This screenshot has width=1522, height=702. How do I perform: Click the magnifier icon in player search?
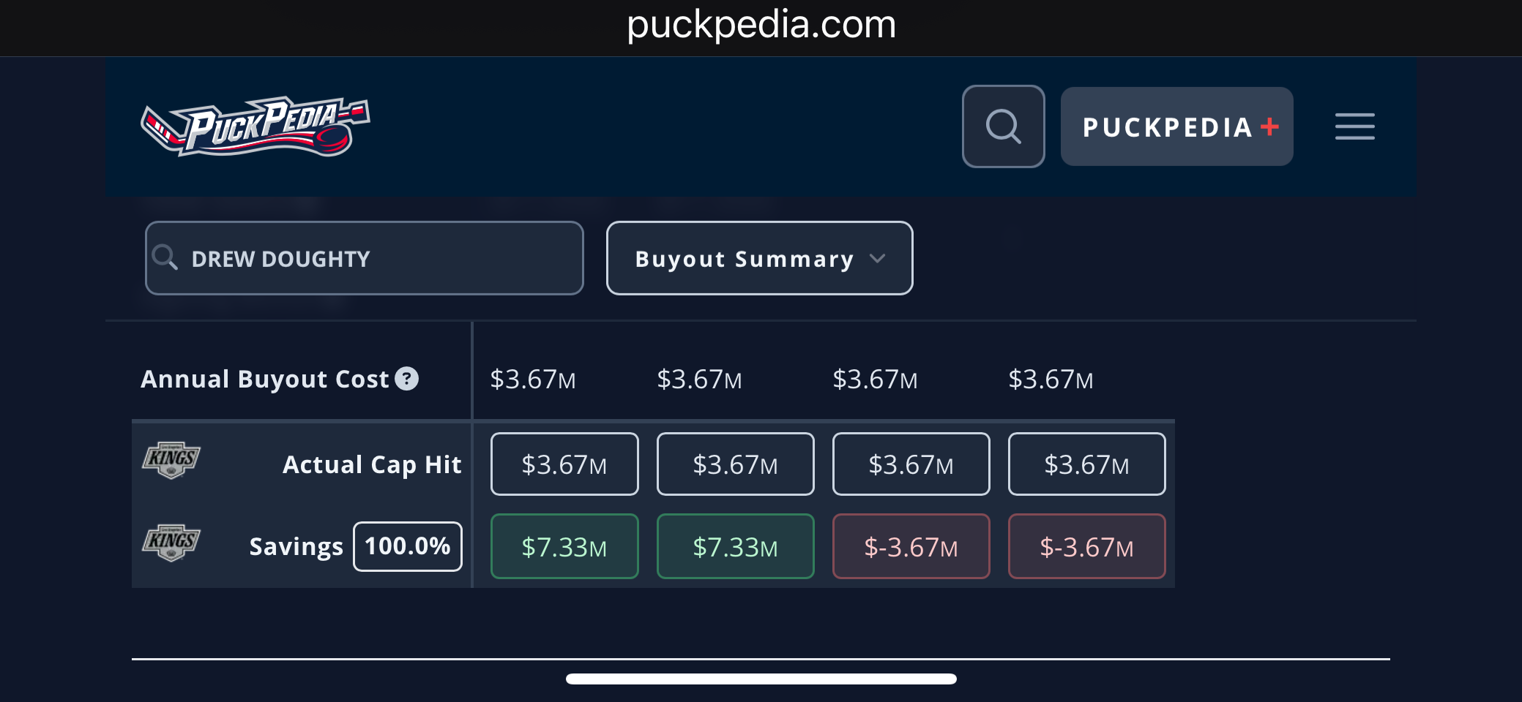165,257
